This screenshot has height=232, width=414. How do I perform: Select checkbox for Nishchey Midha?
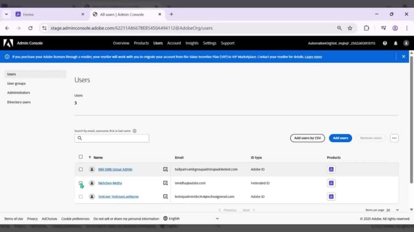coord(81,183)
